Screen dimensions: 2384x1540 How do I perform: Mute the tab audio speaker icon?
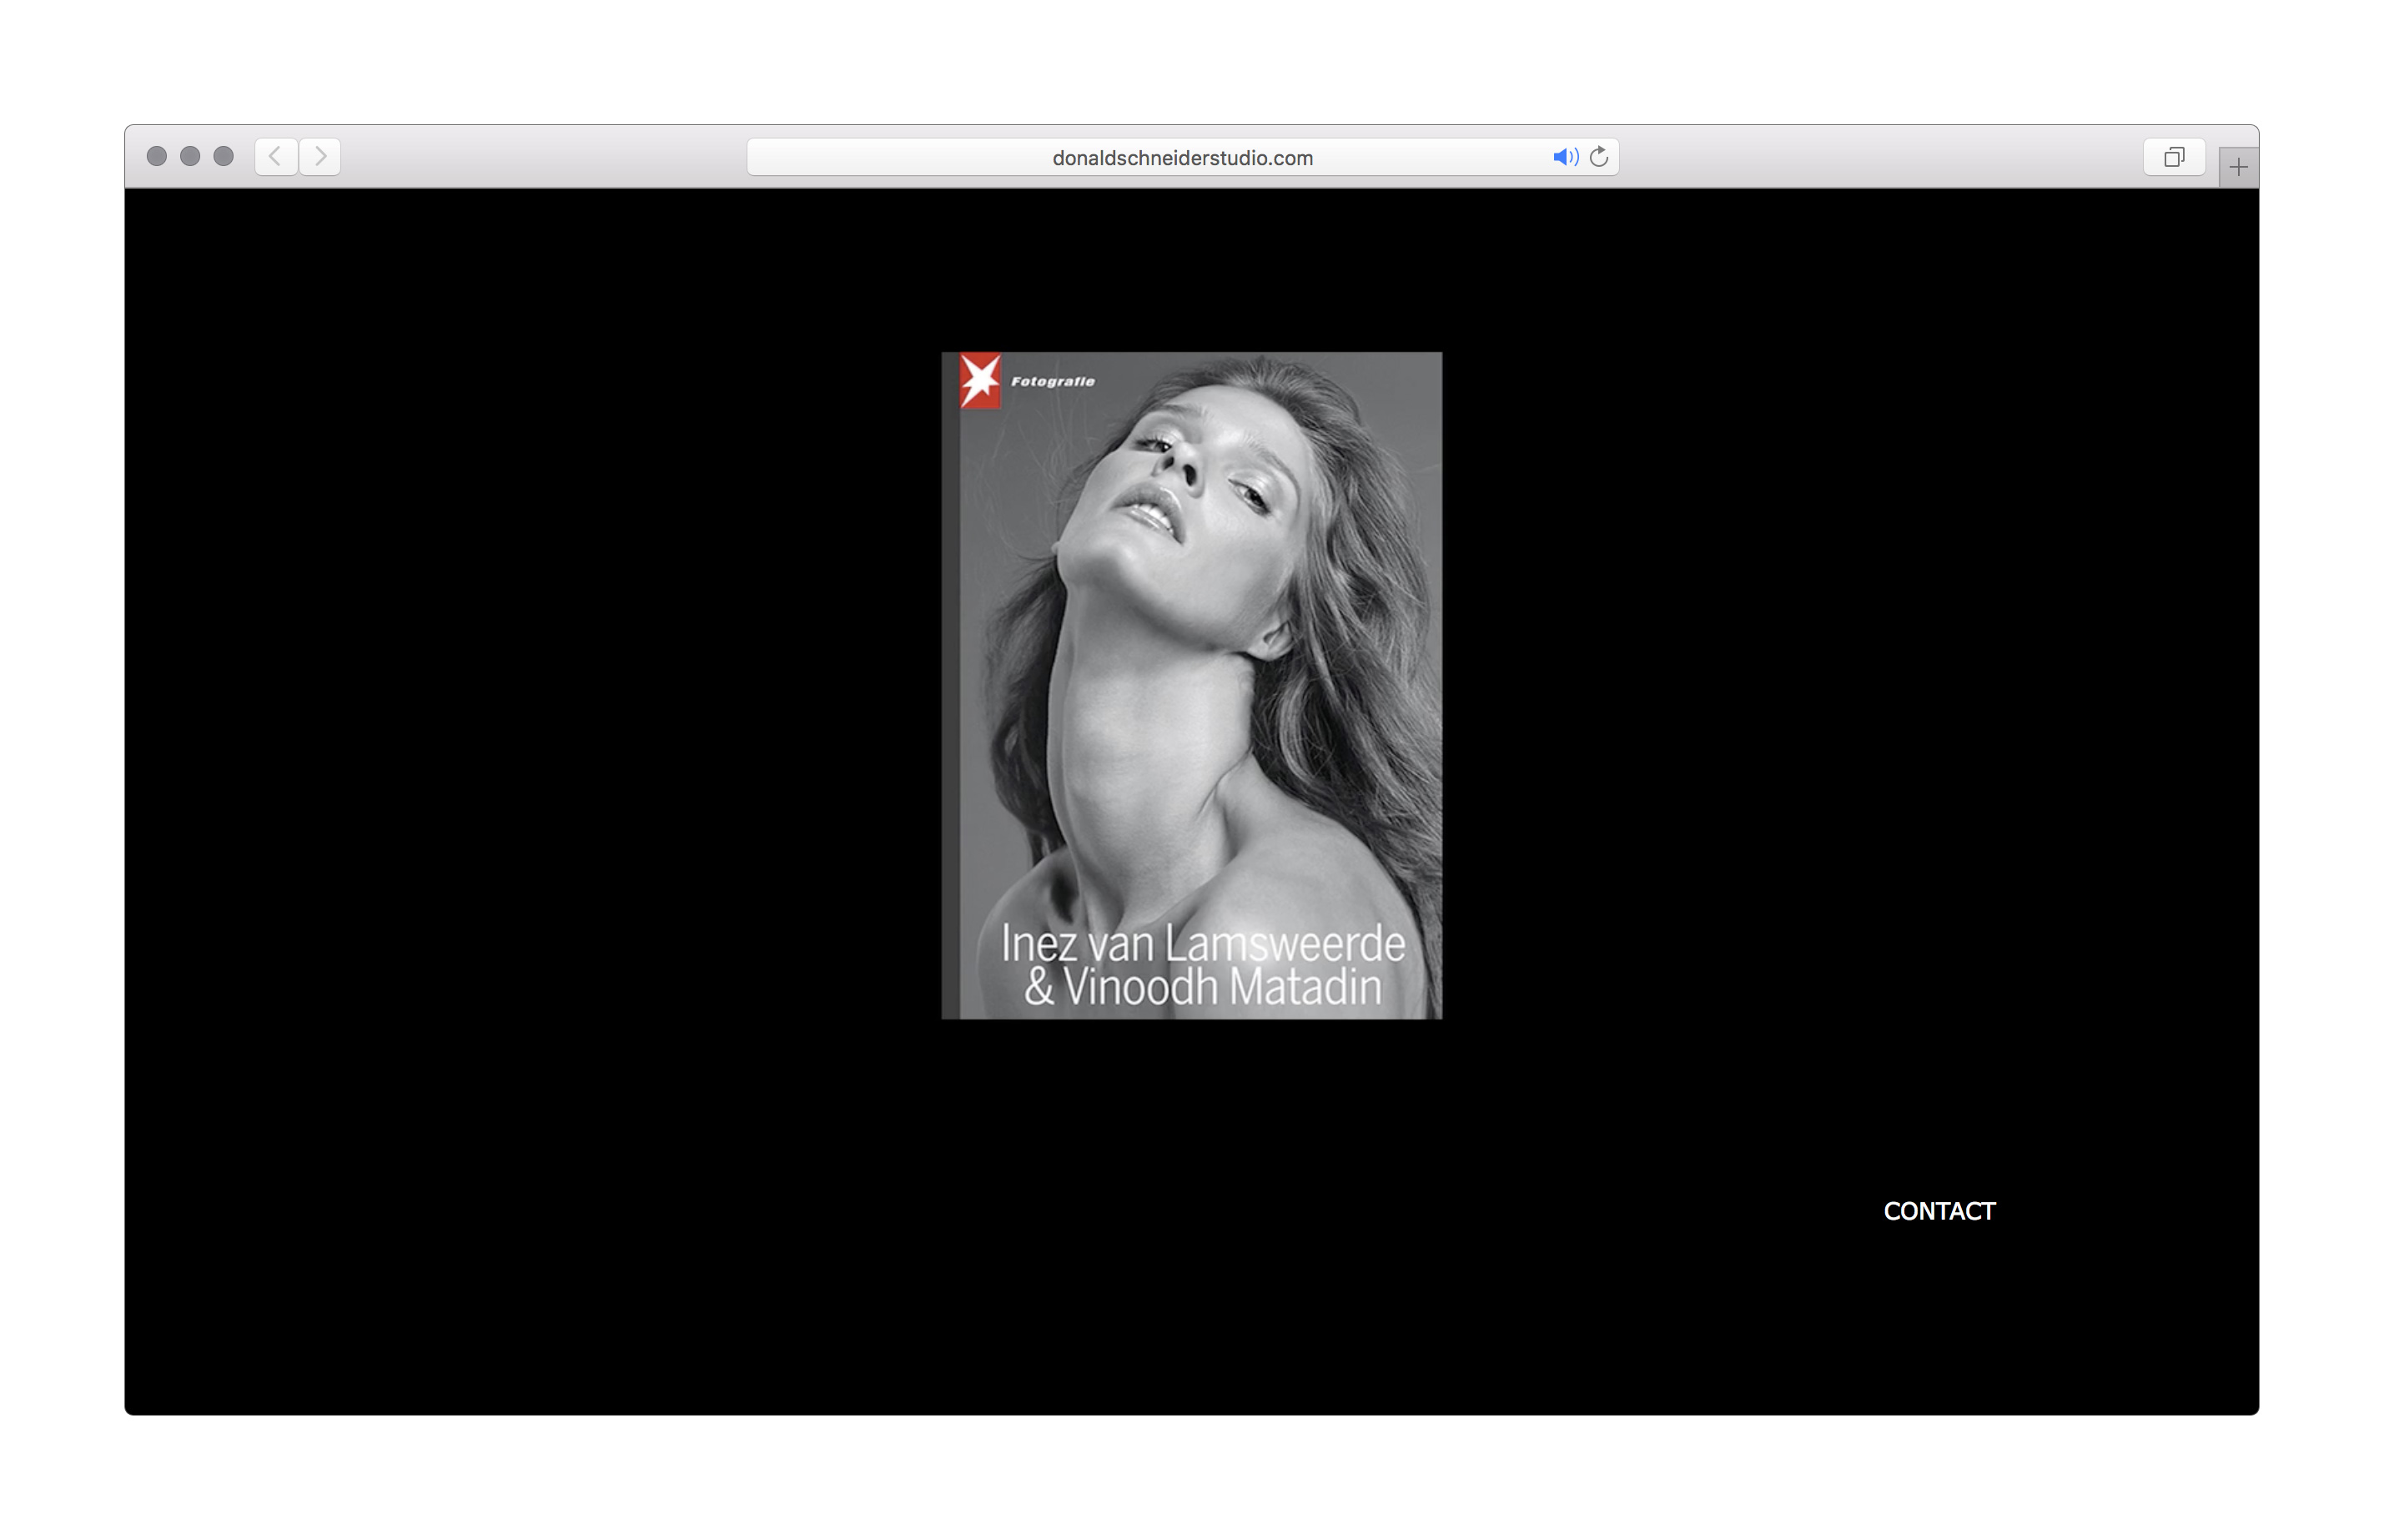click(1566, 157)
